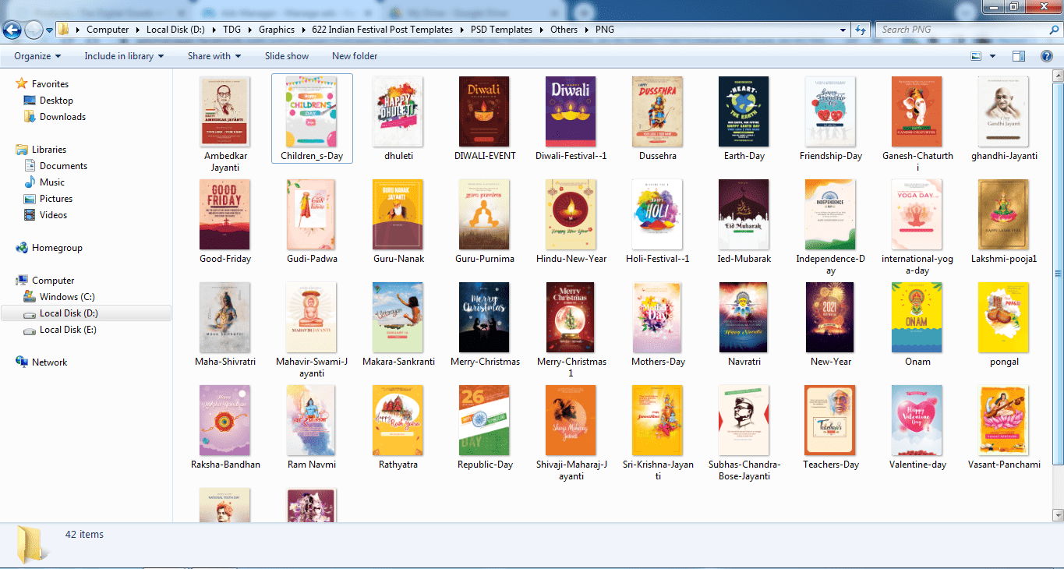Click Graphics in the address breadcrumb
Image resolution: width=1064 pixels, height=569 pixels.
tap(277, 30)
